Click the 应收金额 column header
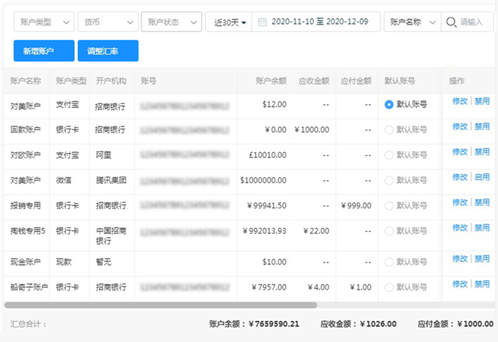 (314, 81)
